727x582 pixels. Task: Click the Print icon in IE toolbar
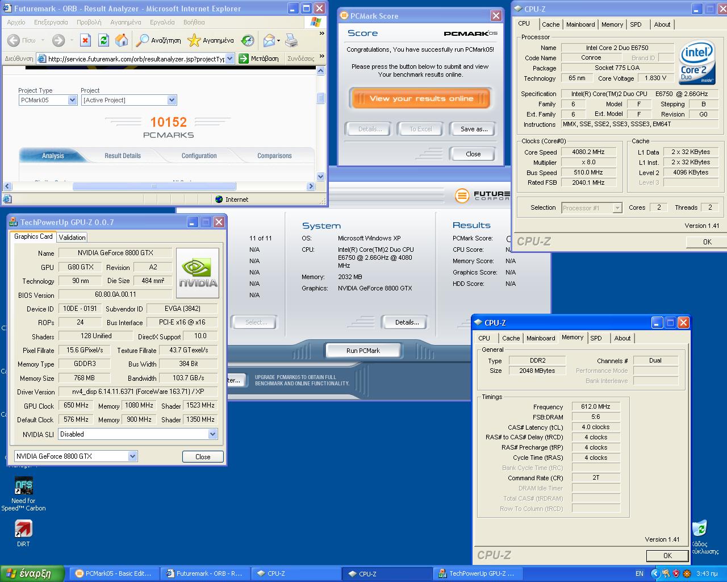click(x=291, y=40)
